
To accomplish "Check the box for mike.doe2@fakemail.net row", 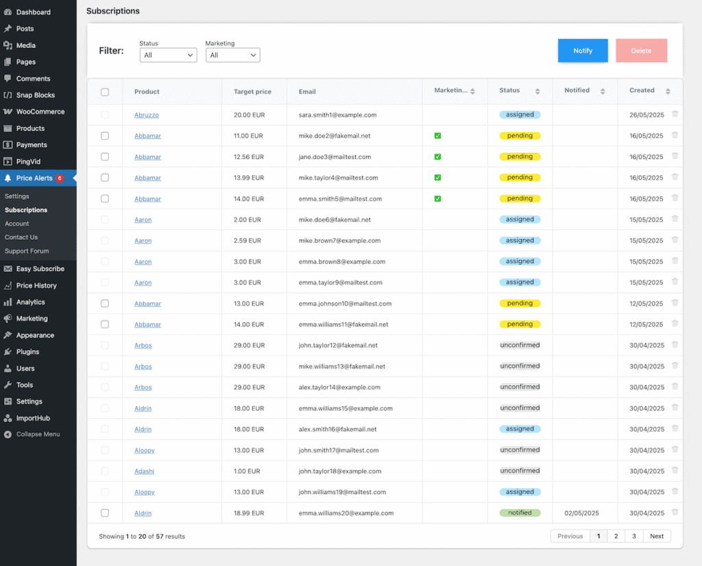I will pyautogui.click(x=105, y=136).
